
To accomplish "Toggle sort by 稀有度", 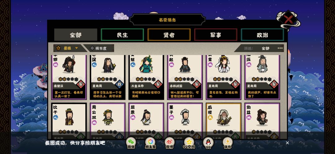I will (x=99, y=48).
